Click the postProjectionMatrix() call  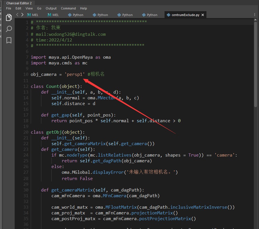(x=167, y=219)
